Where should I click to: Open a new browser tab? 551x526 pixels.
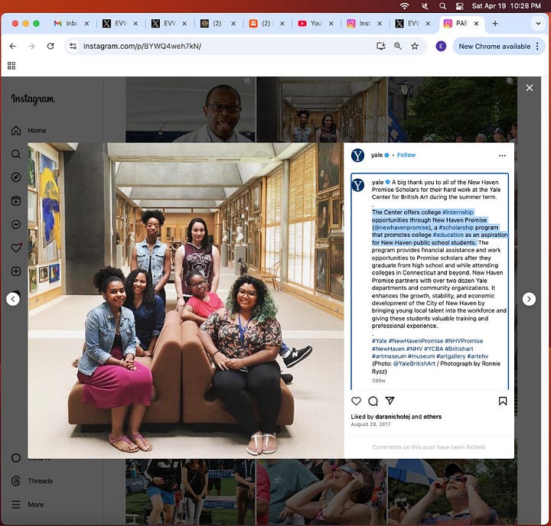(495, 24)
